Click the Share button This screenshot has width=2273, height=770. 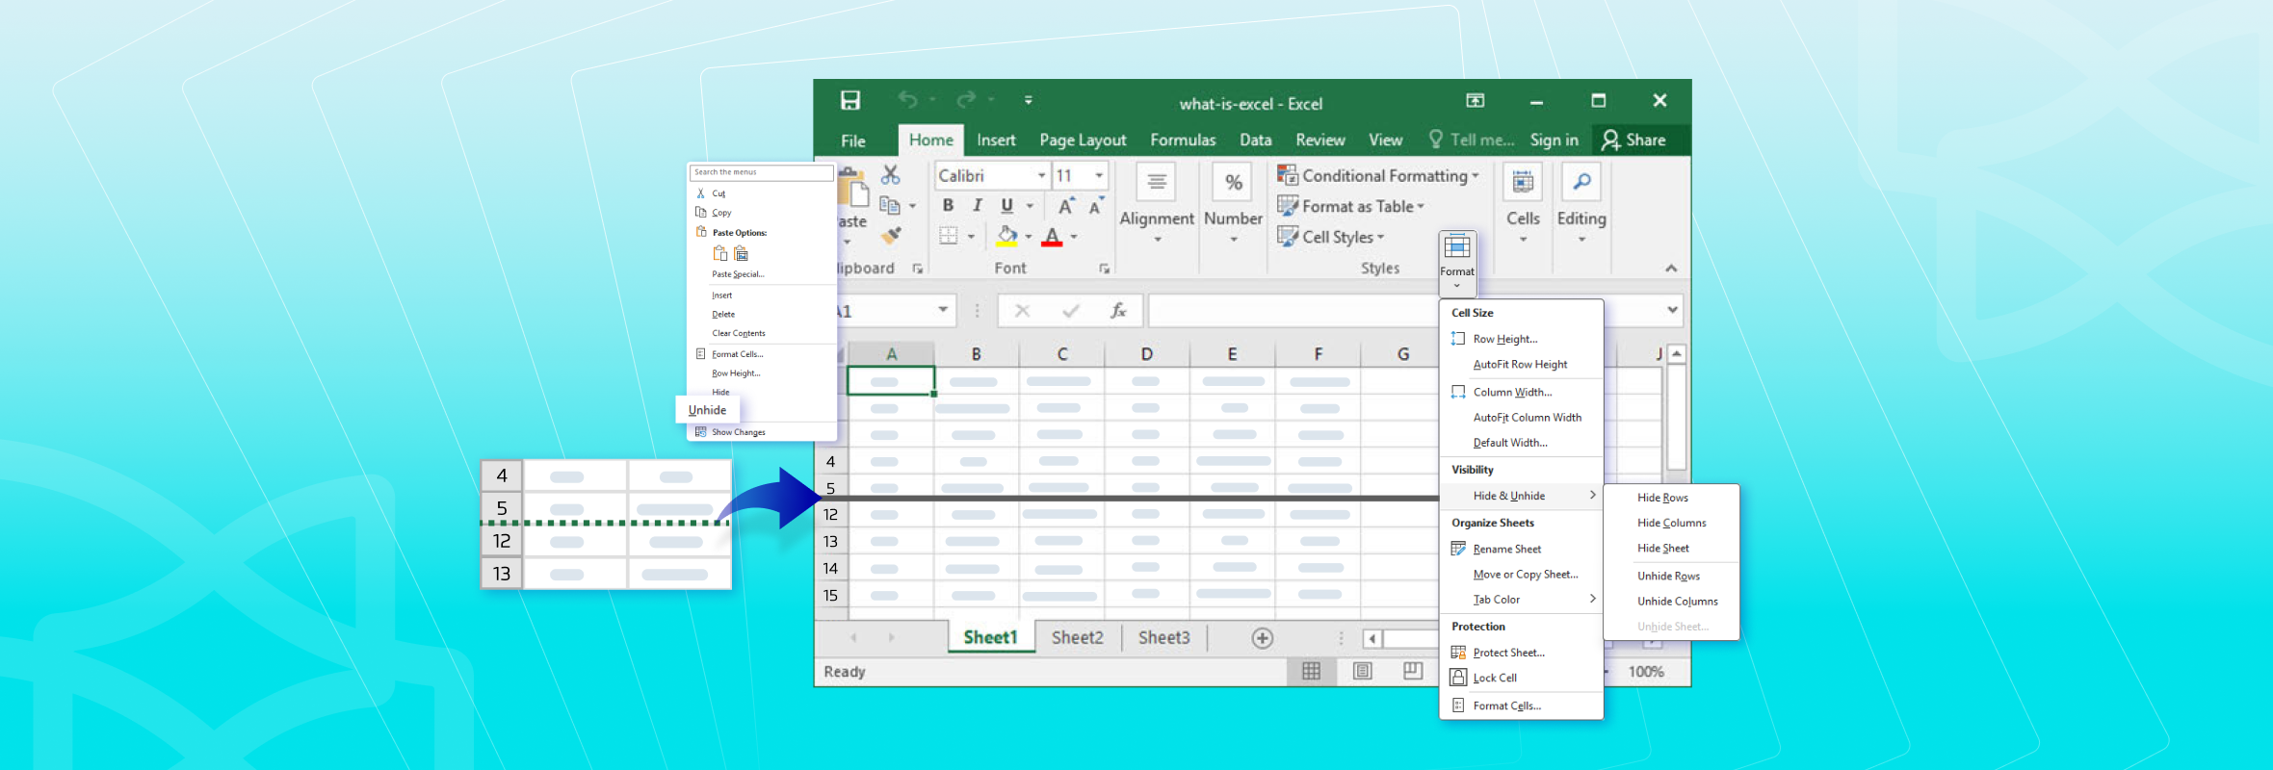pos(1634,140)
